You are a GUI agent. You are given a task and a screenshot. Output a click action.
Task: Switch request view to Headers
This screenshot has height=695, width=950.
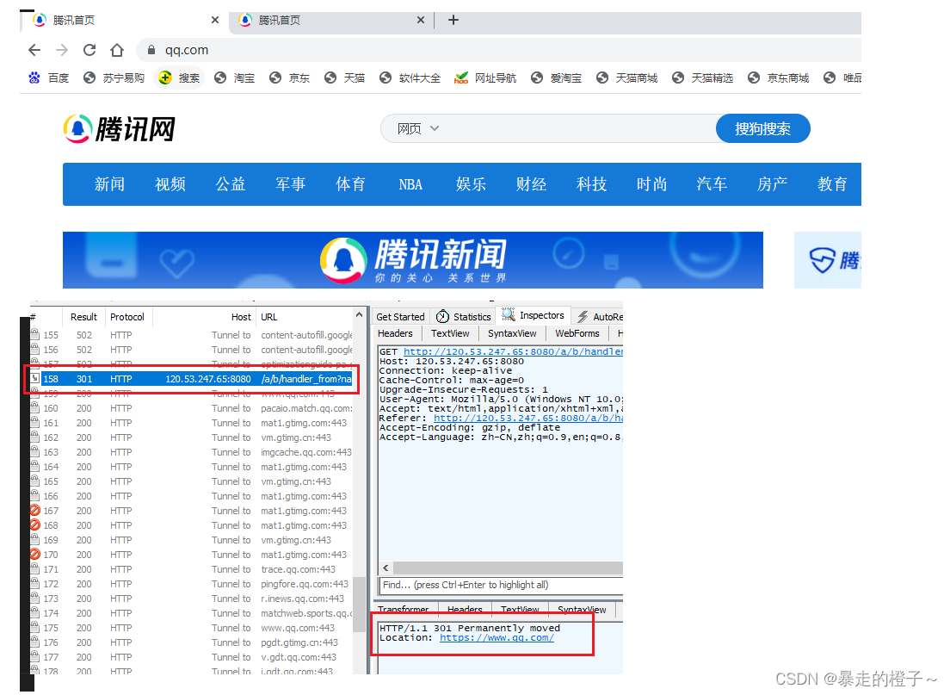pos(395,333)
